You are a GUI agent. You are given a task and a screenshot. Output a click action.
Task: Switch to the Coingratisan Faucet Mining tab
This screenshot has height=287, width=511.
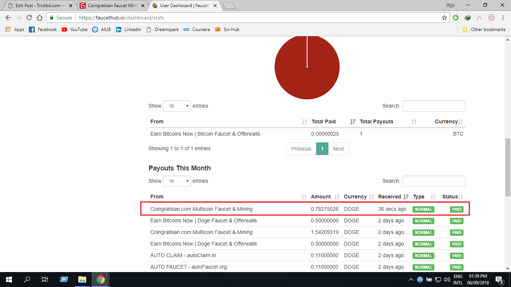pos(112,6)
